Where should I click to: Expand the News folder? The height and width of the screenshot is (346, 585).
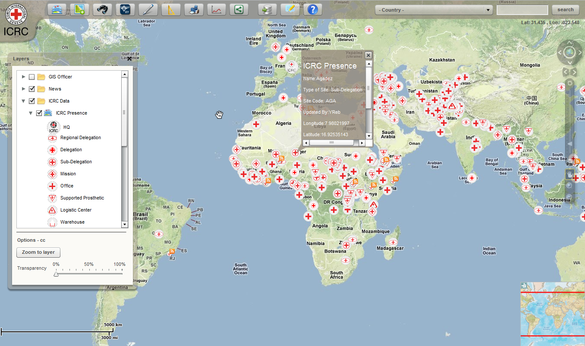point(23,89)
